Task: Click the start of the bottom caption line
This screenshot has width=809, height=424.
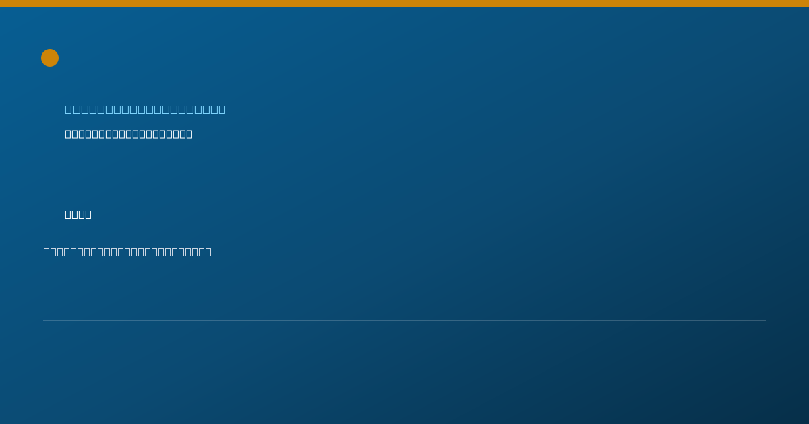Action: click(47, 252)
